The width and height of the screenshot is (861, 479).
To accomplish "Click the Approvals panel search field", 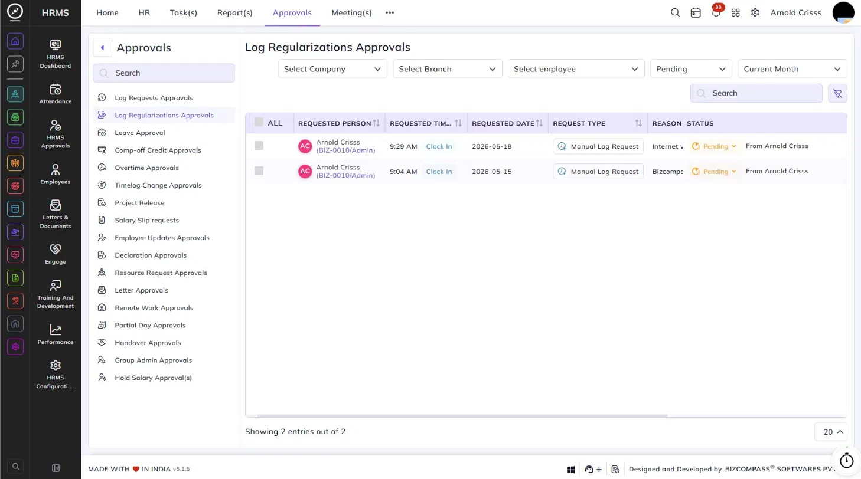I will 164,73.
